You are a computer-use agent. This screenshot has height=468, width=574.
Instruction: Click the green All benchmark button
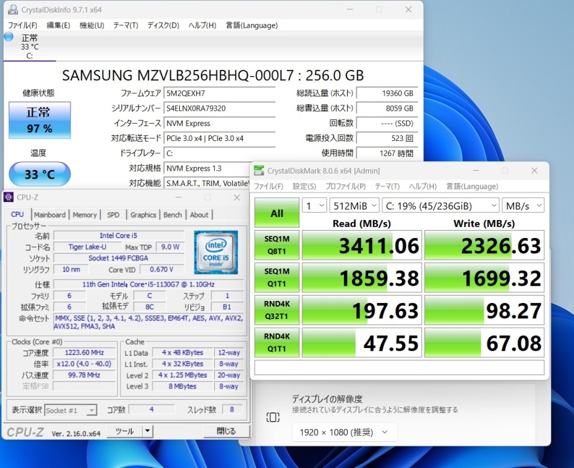click(x=276, y=213)
